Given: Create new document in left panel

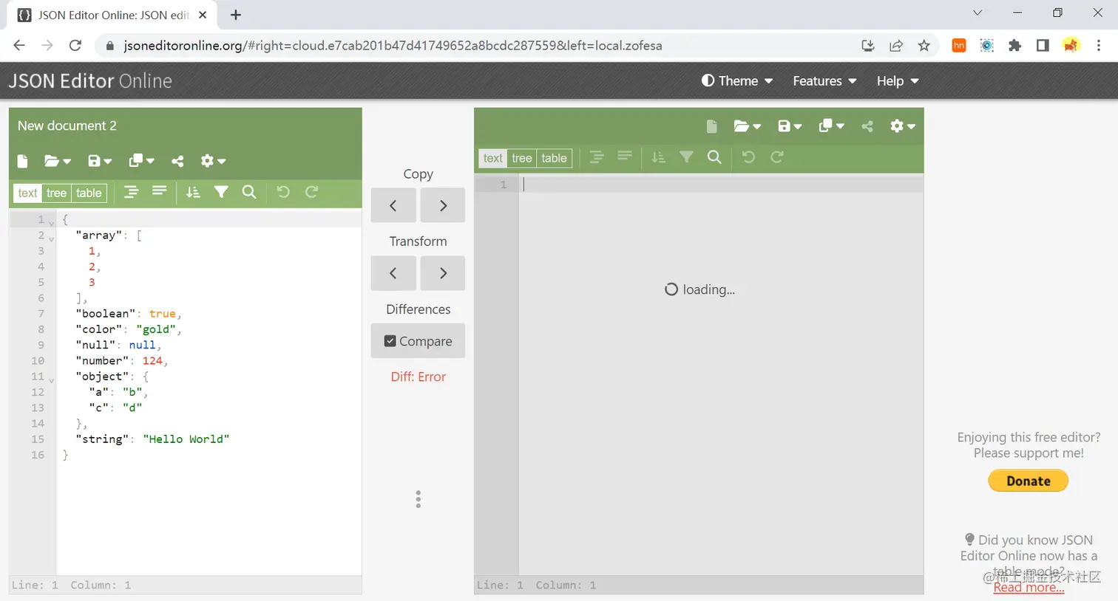Looking at the screenshot, I should tap(22, 161).
